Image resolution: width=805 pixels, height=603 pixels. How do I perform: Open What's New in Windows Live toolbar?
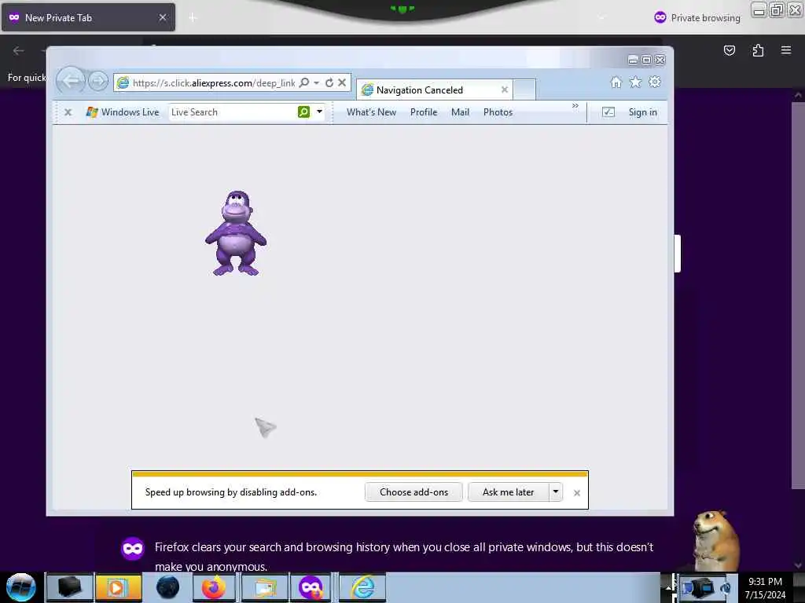point(371,111)
